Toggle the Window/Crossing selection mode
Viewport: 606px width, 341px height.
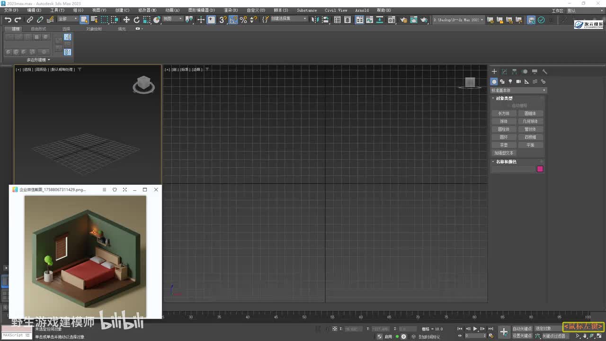click(x=115, y=19)
